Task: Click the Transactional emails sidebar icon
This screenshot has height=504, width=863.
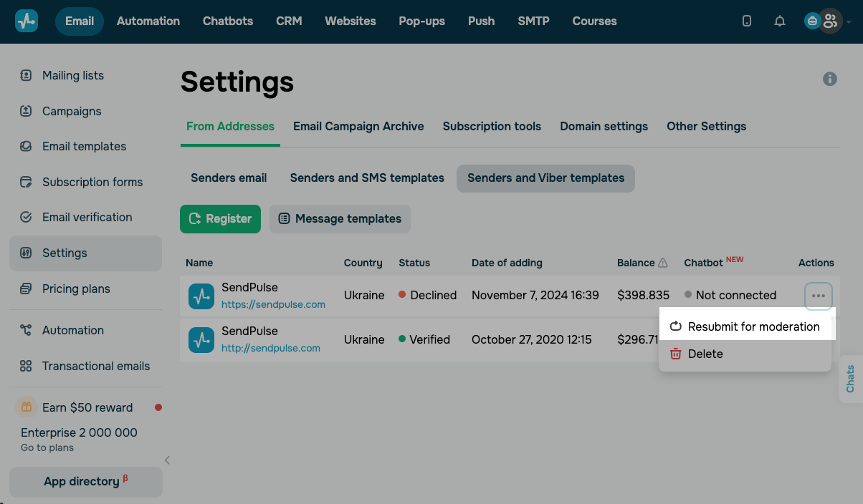Action: point(27,366)
